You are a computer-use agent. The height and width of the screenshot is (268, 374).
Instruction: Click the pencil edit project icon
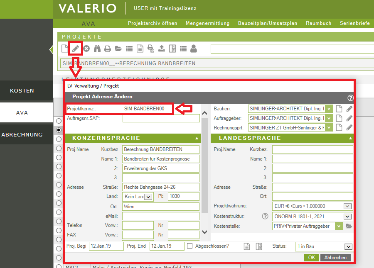click(76, 49)
